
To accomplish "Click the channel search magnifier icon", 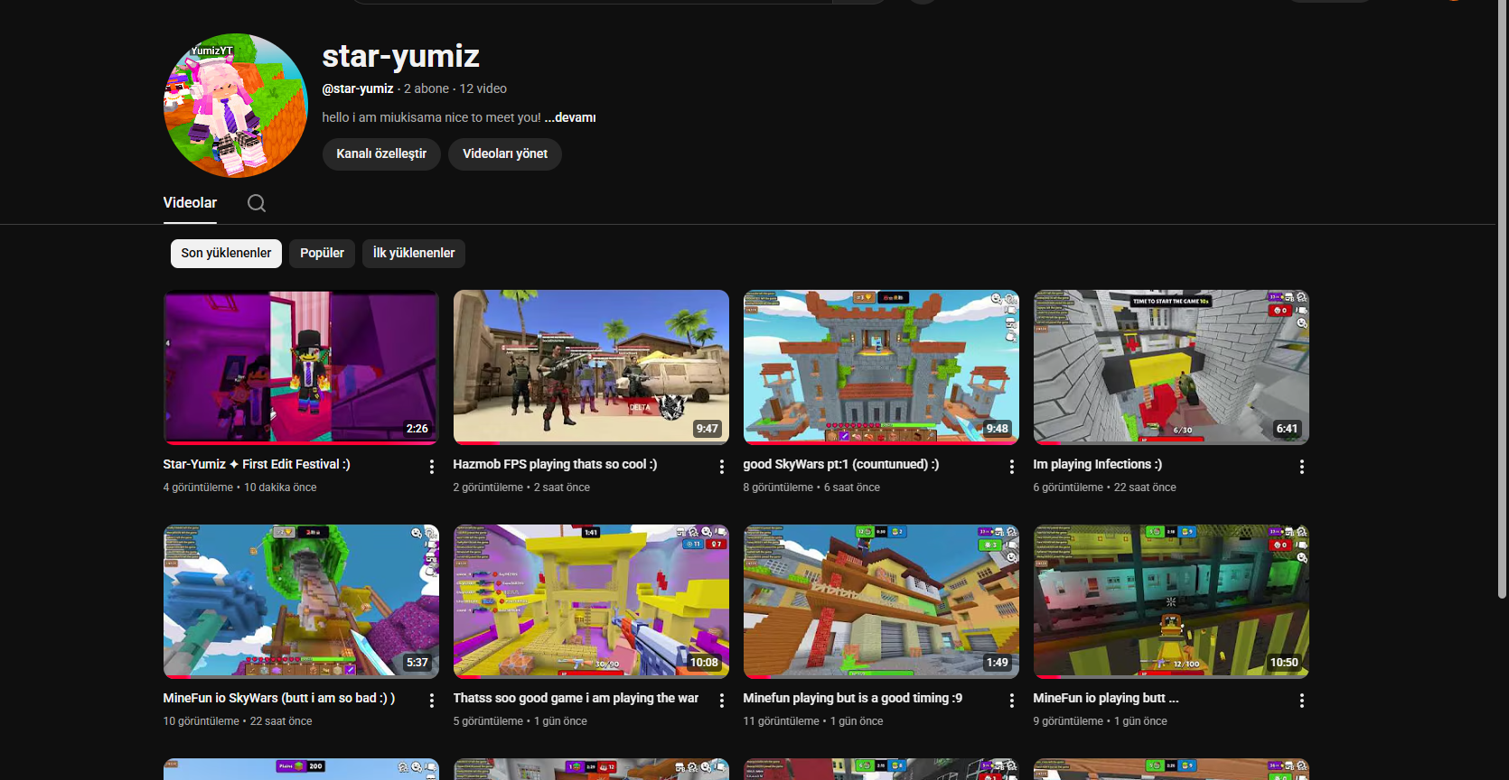I will coord(257,203).
